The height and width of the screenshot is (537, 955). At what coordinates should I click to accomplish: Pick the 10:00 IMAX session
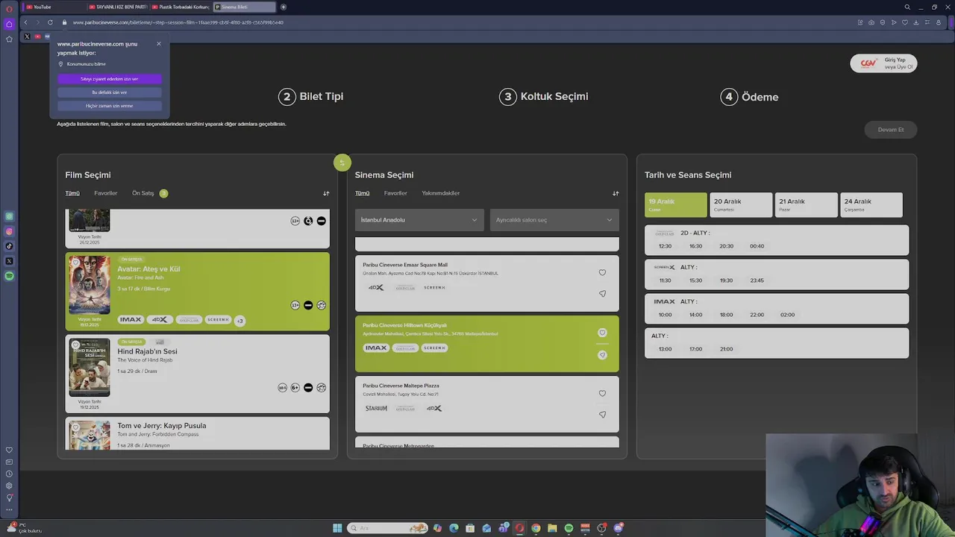point(665,315)
